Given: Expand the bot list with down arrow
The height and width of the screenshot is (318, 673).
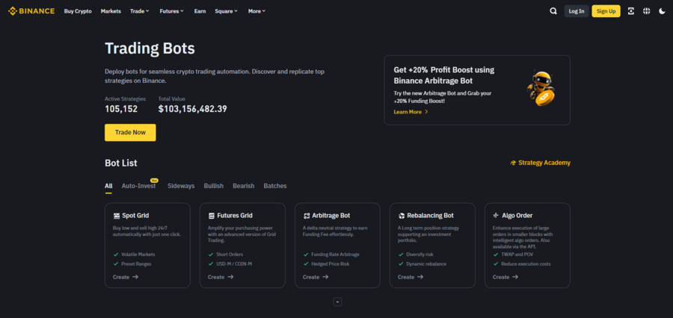Looking at the screenshot, I should [337, 302].
